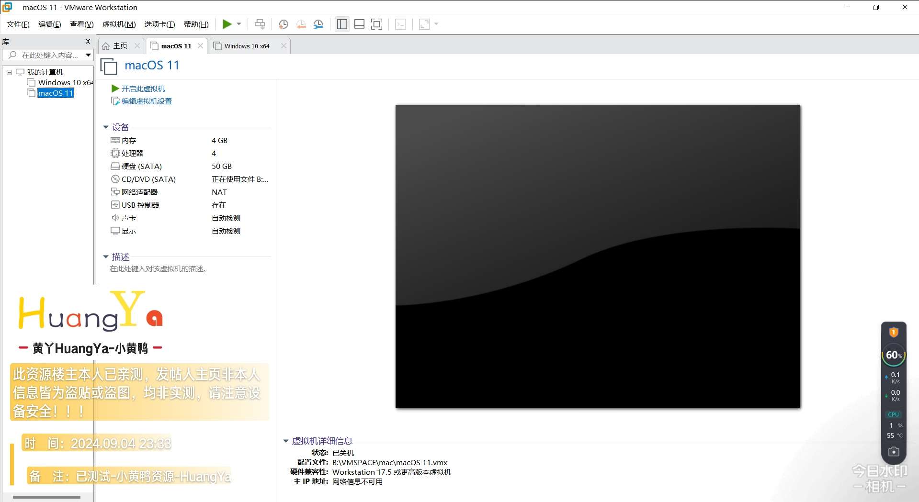Click the 我的计算机 tree item
This screenshot has width=919, height=502.
coord(45,72)
